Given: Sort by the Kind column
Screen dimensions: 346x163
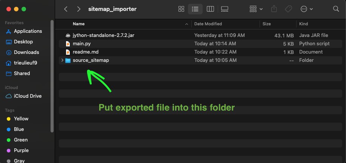Looking at the screenshot, I should click(x=303, y=24).
